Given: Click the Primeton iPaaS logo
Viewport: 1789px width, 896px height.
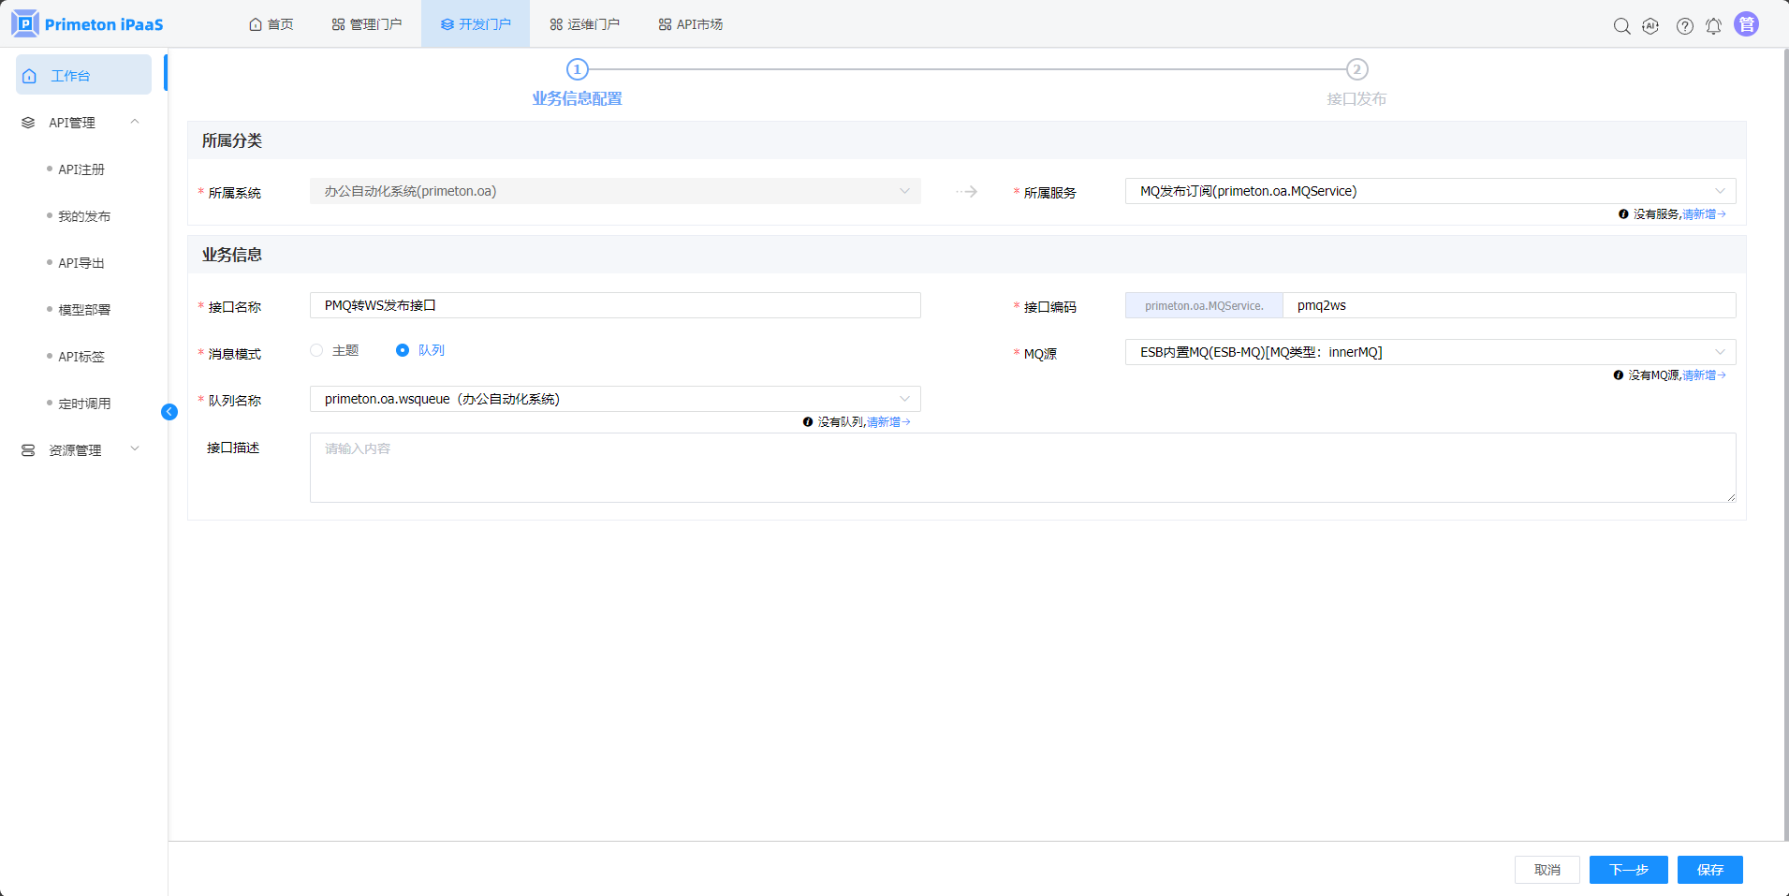Looking at the screenshot, I should [87, 23].
